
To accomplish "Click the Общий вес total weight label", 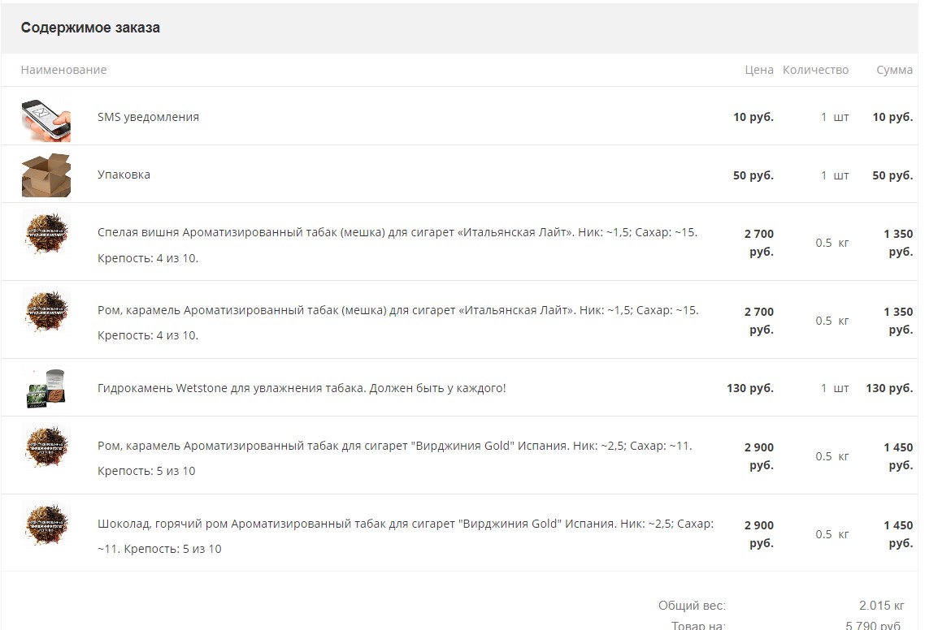I will click(692, 606).
